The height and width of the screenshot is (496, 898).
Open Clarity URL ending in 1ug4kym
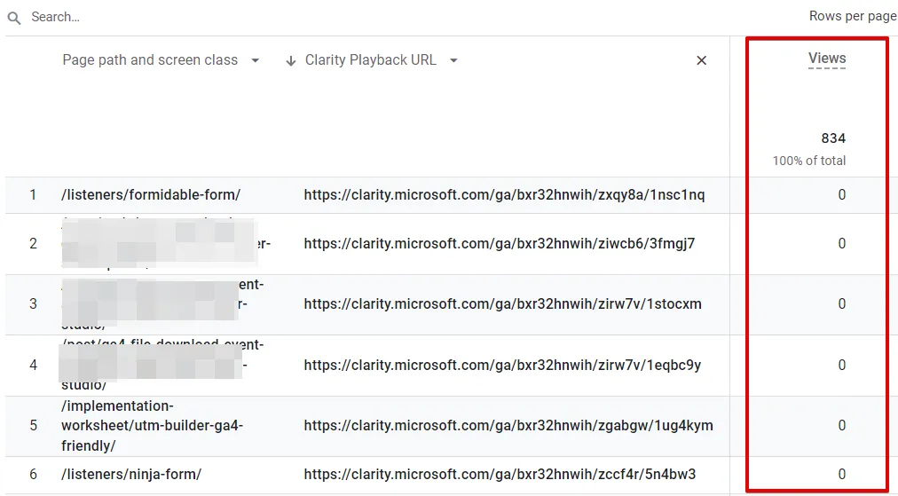[x=508, y=426]
